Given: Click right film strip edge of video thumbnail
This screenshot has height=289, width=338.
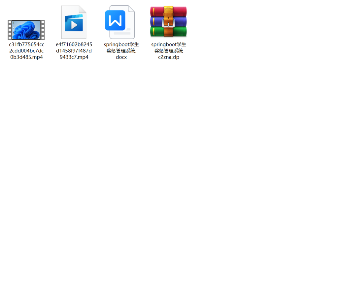Looking at the screenshot, I should coord(43,30).
